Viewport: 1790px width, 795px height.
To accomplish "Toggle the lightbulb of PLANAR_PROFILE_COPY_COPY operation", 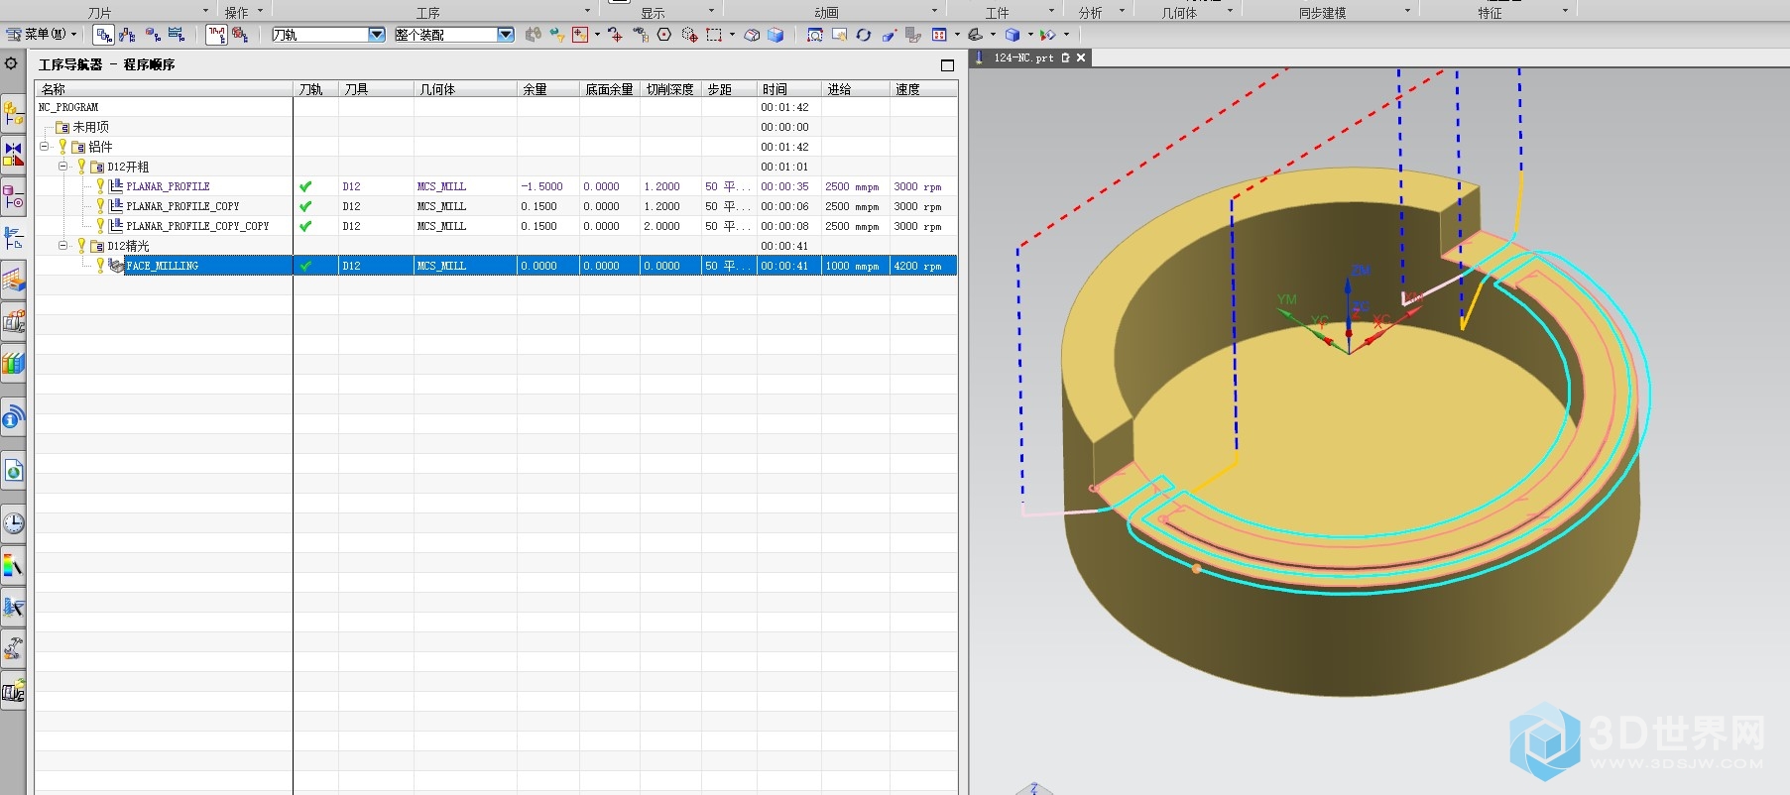I will pyautogui.click(x=100, y=226).
